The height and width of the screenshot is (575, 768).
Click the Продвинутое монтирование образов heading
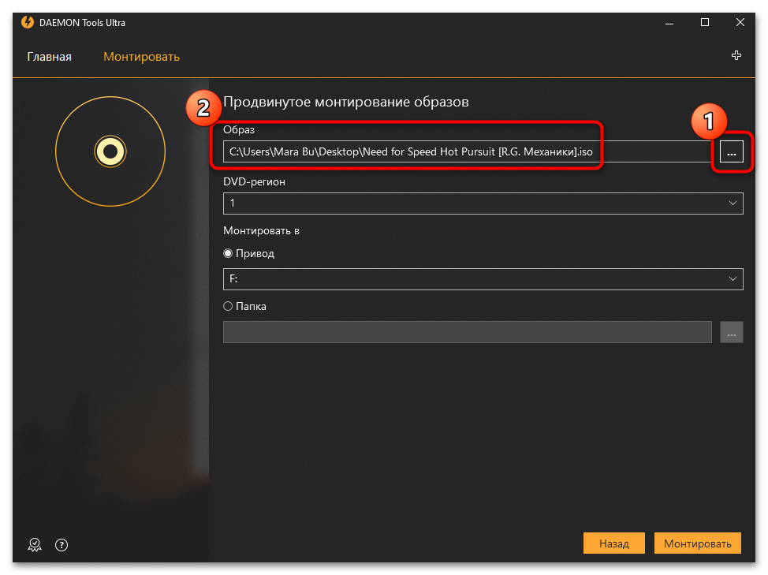tap(346, 102)
